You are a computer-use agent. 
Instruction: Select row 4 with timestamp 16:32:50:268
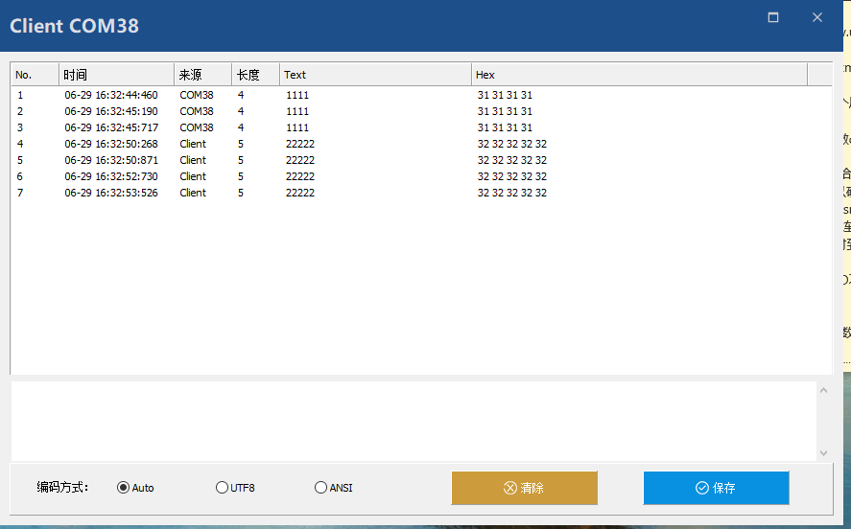pos(111,144)
